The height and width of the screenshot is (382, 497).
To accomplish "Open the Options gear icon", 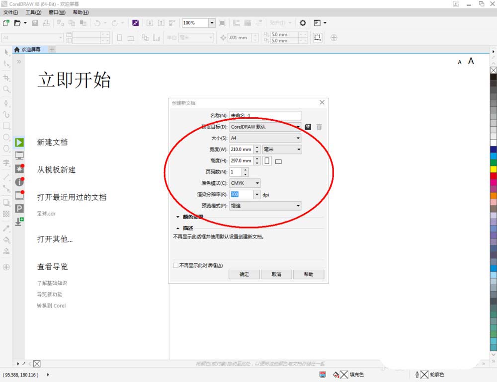I will coord(303,23).
